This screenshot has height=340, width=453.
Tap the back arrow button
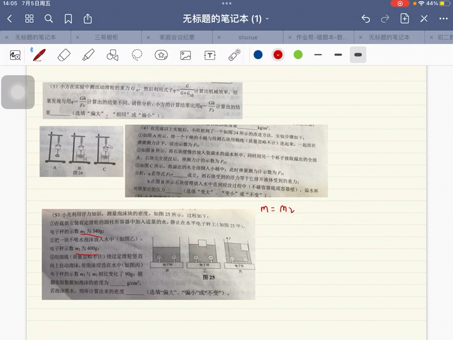pyautogui.click(x=9, y=19)
